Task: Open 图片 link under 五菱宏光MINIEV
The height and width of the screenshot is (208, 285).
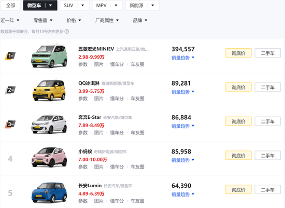Action: tap(98, 64)
